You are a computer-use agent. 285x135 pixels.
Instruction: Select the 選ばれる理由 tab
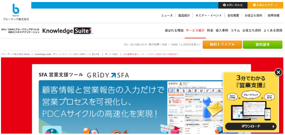pos(174,30)
